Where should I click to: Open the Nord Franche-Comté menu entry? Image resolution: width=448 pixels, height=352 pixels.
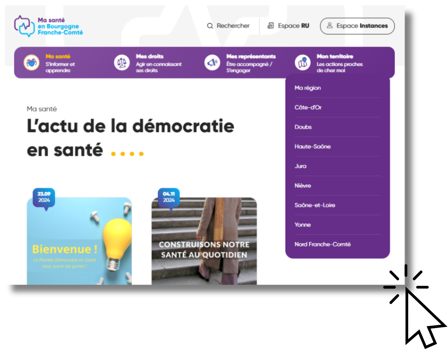coord(322,244)
